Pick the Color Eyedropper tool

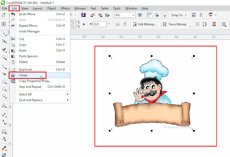point(4,148)
